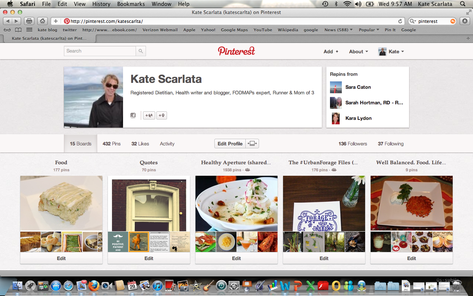Click the Edit Profile button

click(x=230, y=144)
